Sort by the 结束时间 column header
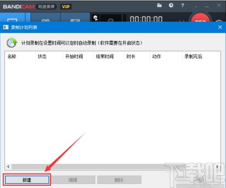This screenshot has width=226, height=188. (109, 57)
